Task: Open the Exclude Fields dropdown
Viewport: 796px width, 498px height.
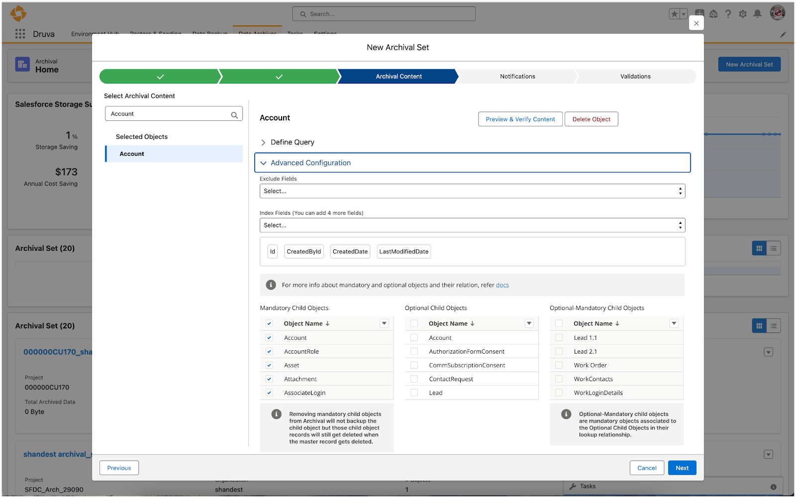Action: (x=472, y=191)
